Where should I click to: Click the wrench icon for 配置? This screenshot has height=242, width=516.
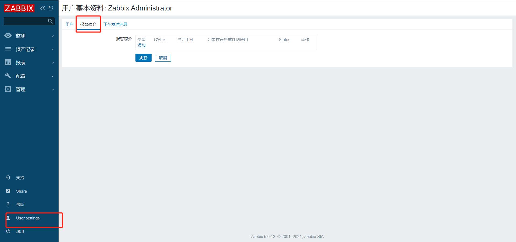[8, 76]
